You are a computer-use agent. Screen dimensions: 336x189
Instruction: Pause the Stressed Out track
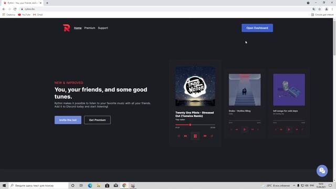(195, 136)
